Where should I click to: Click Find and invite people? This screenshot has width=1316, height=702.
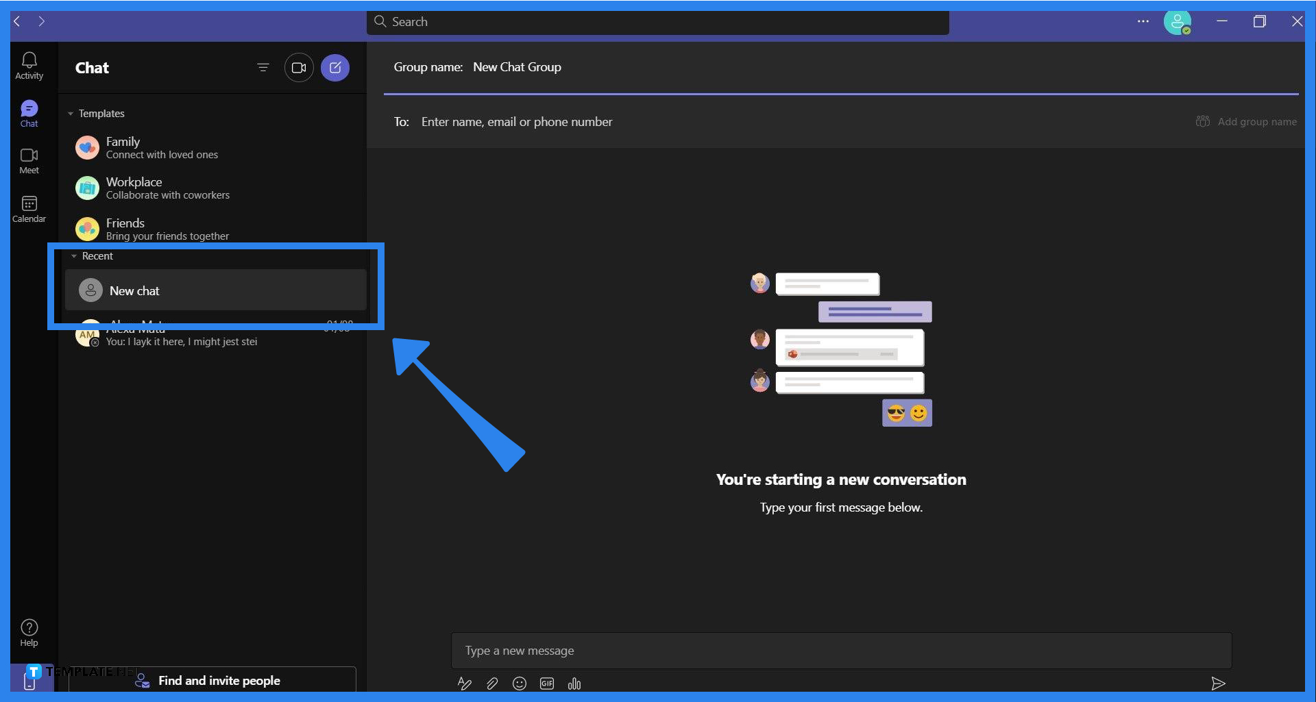(x=219, y=680)
